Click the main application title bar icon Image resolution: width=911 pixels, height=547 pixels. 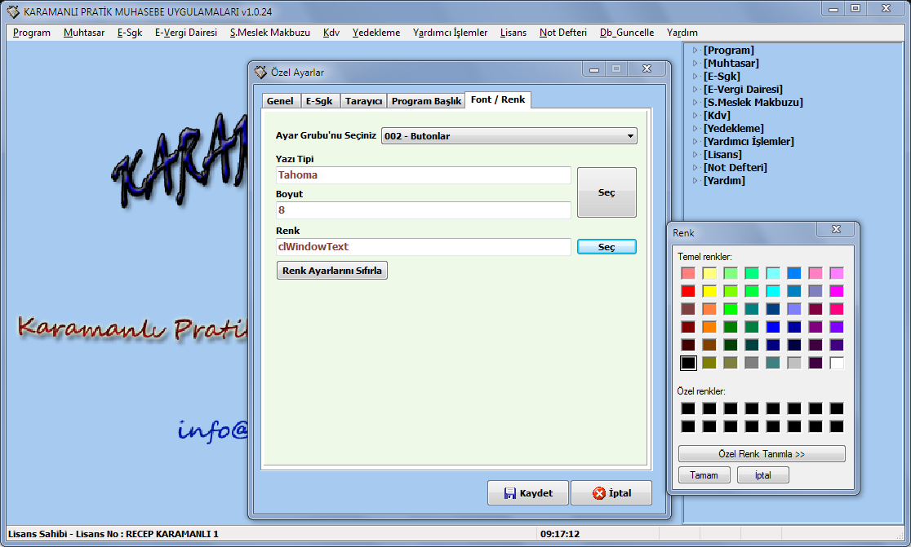point(13,11)
